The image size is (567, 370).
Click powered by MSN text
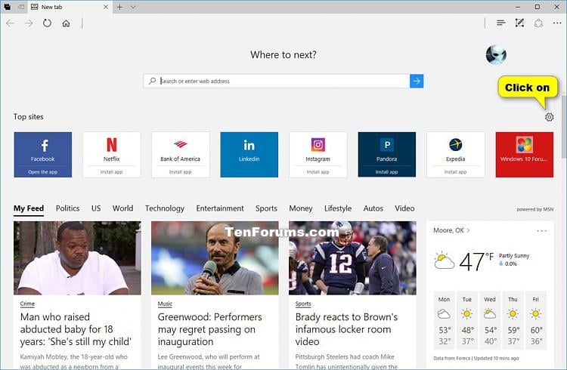[534, 209]
